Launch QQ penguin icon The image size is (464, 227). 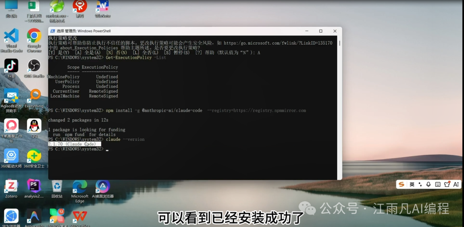(x=34, y=129)
